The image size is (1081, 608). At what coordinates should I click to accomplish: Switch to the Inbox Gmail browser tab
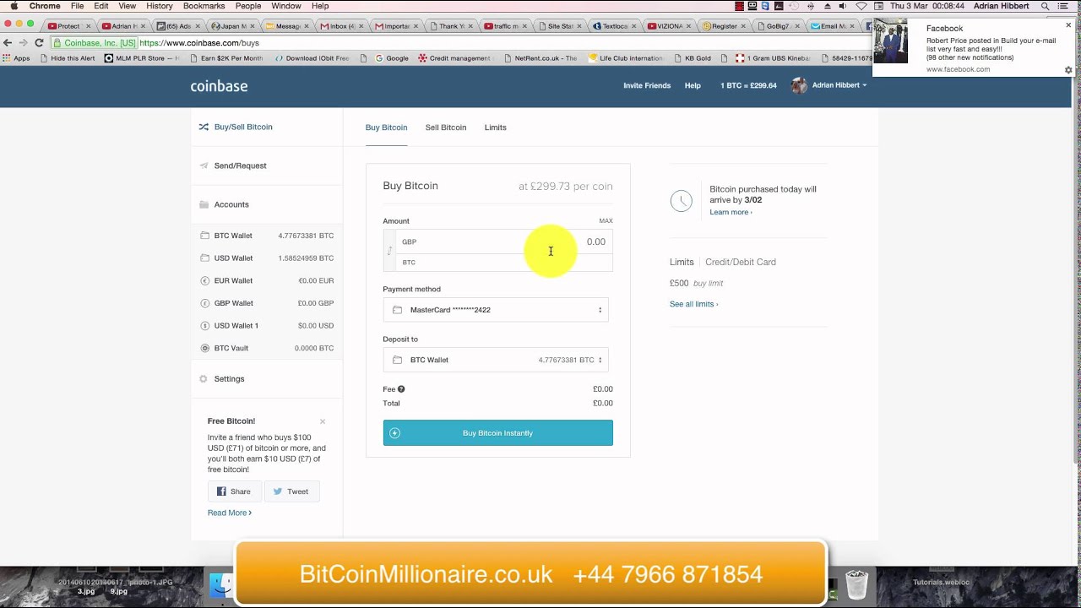342,26
